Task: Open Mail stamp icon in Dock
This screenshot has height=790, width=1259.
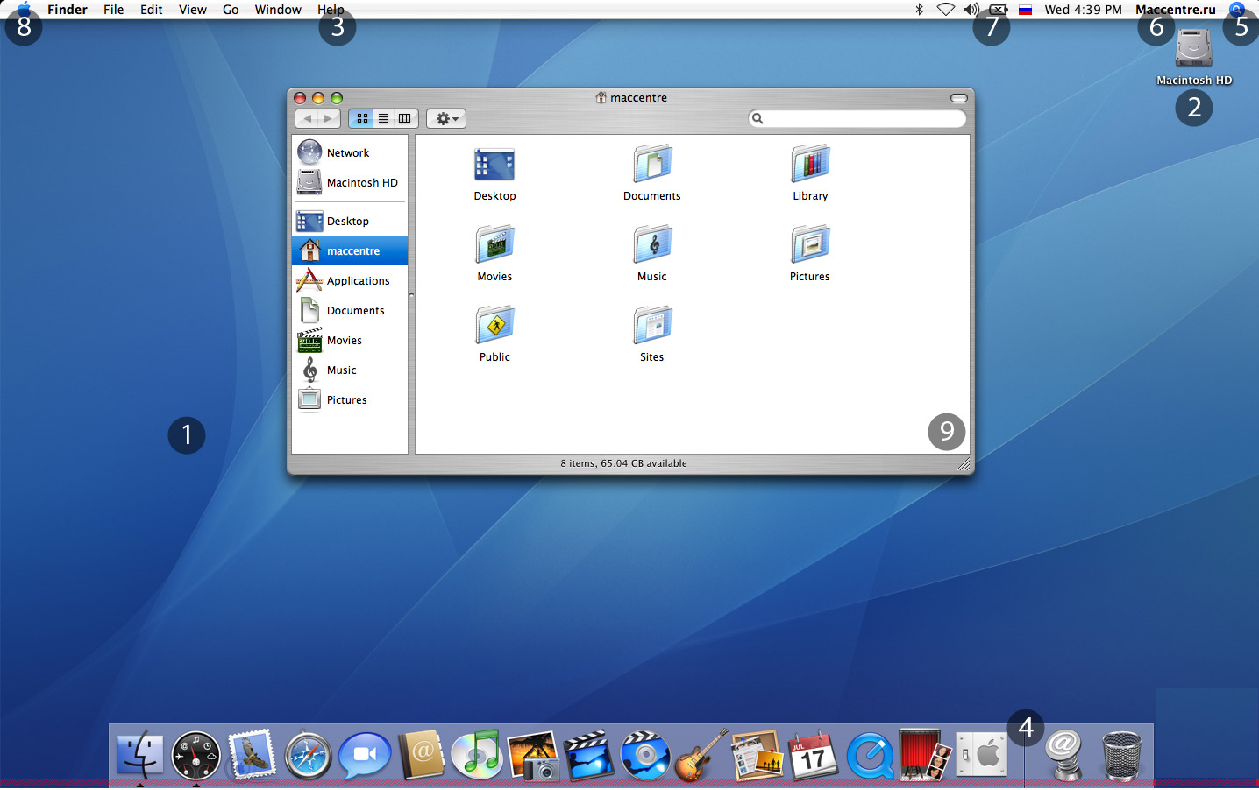Action: coord(252,755)
